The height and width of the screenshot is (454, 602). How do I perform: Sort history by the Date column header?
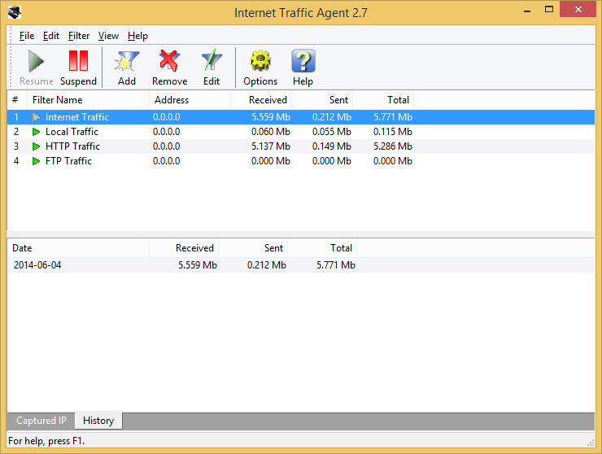[78, 248]
